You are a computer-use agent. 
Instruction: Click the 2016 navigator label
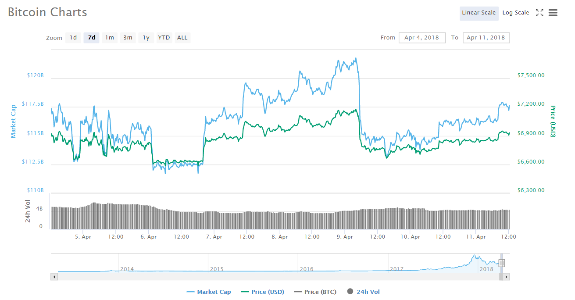307,269
